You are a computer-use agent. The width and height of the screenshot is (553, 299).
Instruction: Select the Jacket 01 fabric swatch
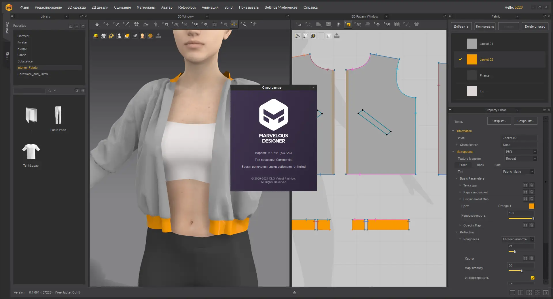click(x=472, y=44)
